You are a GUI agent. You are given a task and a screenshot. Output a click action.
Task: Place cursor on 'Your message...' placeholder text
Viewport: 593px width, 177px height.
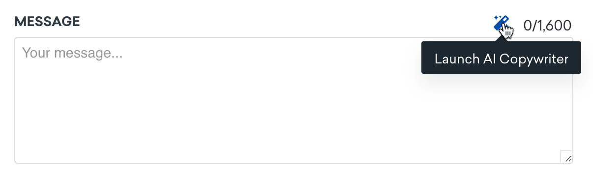point(72,53)
